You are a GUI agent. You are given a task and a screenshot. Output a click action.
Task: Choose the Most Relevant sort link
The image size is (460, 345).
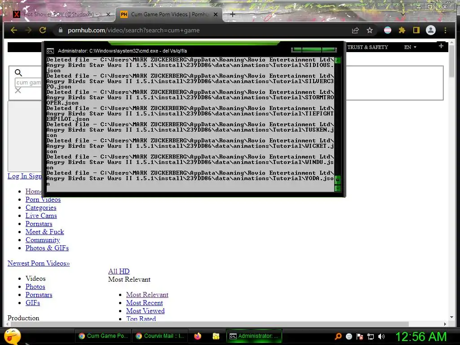click(147, 295)
